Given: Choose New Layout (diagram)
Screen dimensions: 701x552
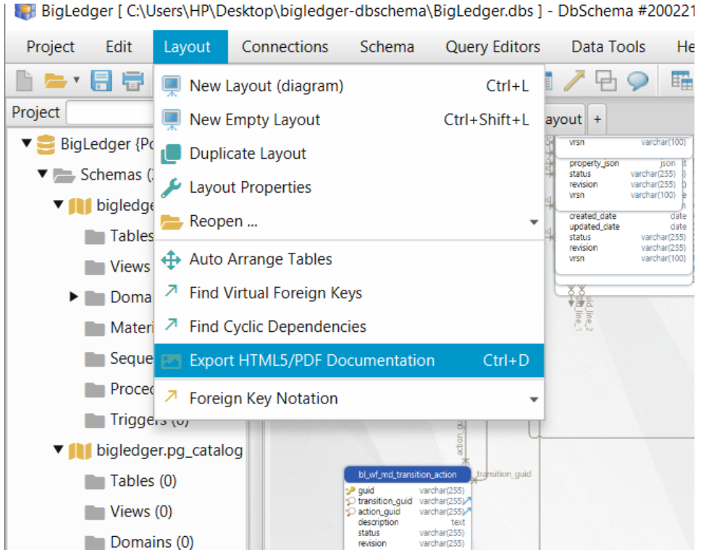Looking at the screenshot, I should pos(349,85).
